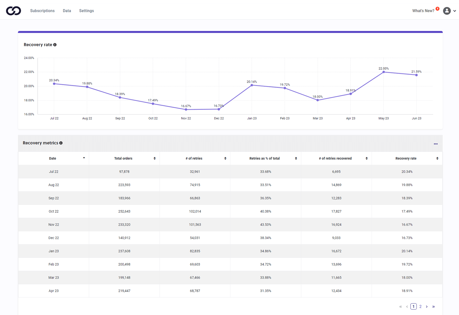Click total orders value 97,878
Image resolution: width=459 pixels, height=315 pixels.
124,172
